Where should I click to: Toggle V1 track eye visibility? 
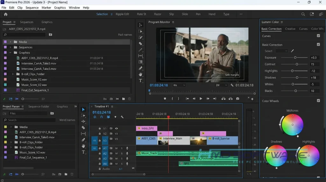tap(117, 129)
